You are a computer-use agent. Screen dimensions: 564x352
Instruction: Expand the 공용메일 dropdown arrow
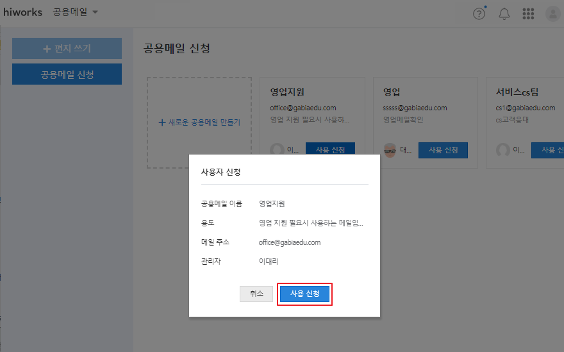(95, 12)
